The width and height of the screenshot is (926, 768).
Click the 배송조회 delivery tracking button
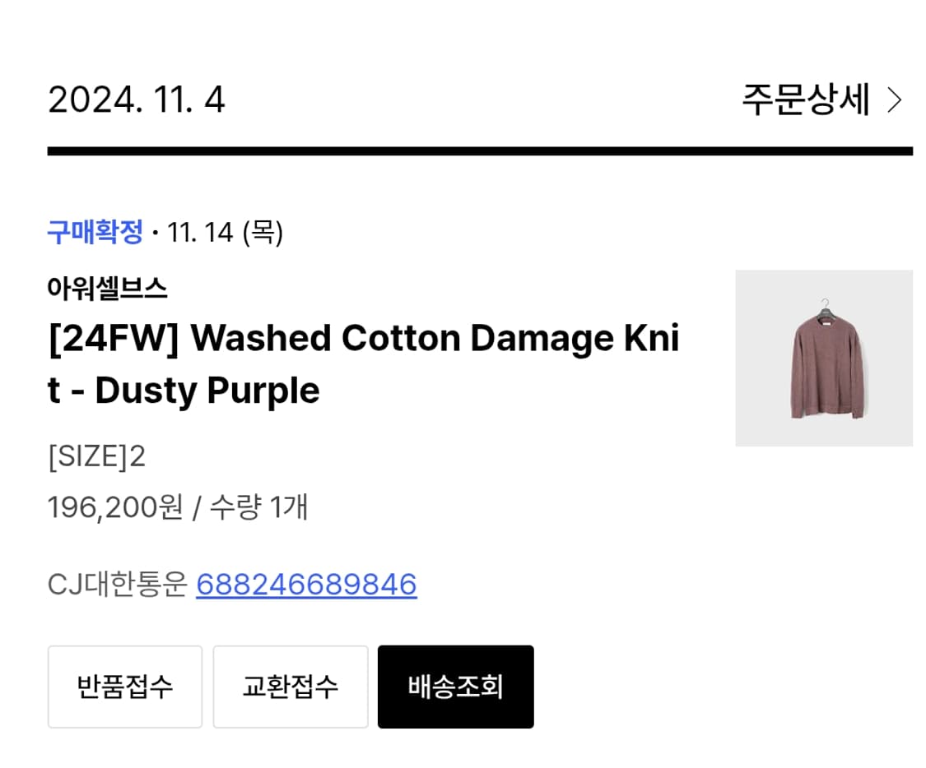coord(455,687)
